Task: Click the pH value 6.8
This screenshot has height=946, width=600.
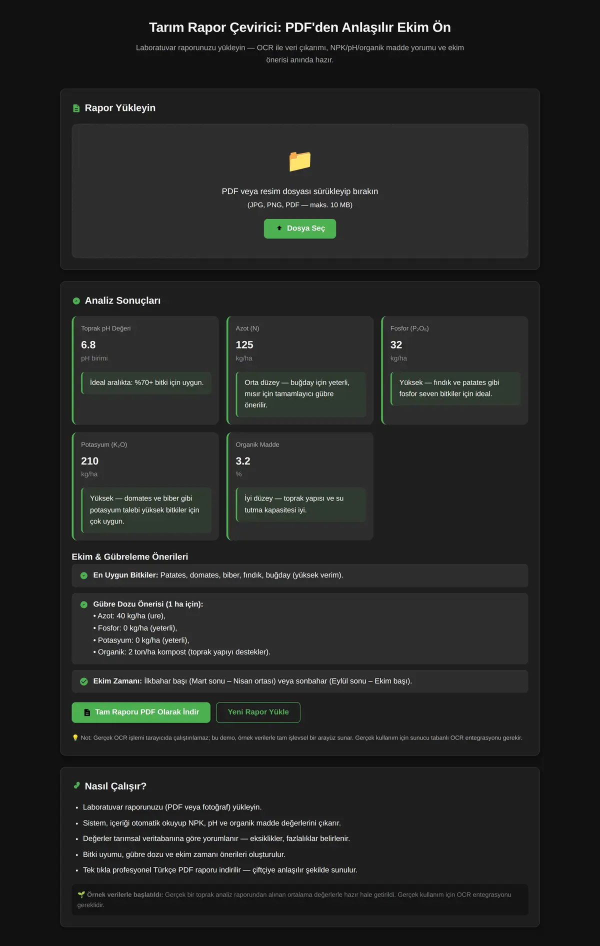Action: tap(88, 345)
